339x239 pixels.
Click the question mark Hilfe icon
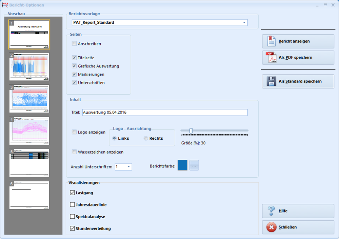(x=271, y=211)
